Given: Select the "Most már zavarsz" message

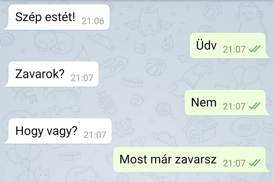Looking at the screenshot, I should coord(191,159).
